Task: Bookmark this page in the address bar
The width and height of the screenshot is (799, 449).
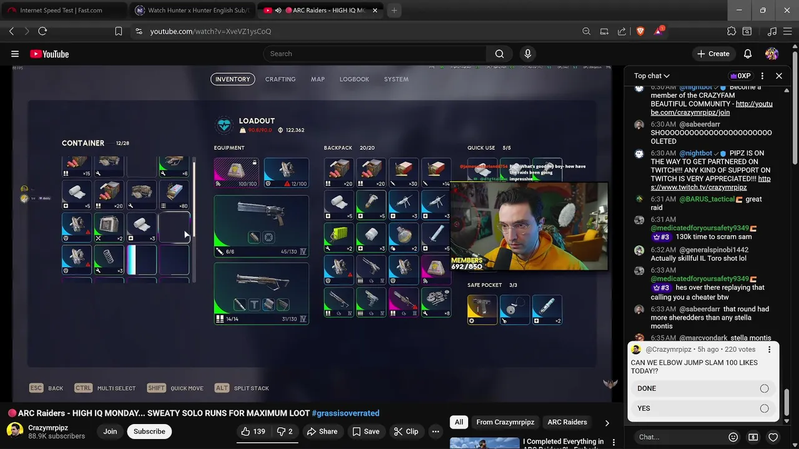Action: click(119, 31)
